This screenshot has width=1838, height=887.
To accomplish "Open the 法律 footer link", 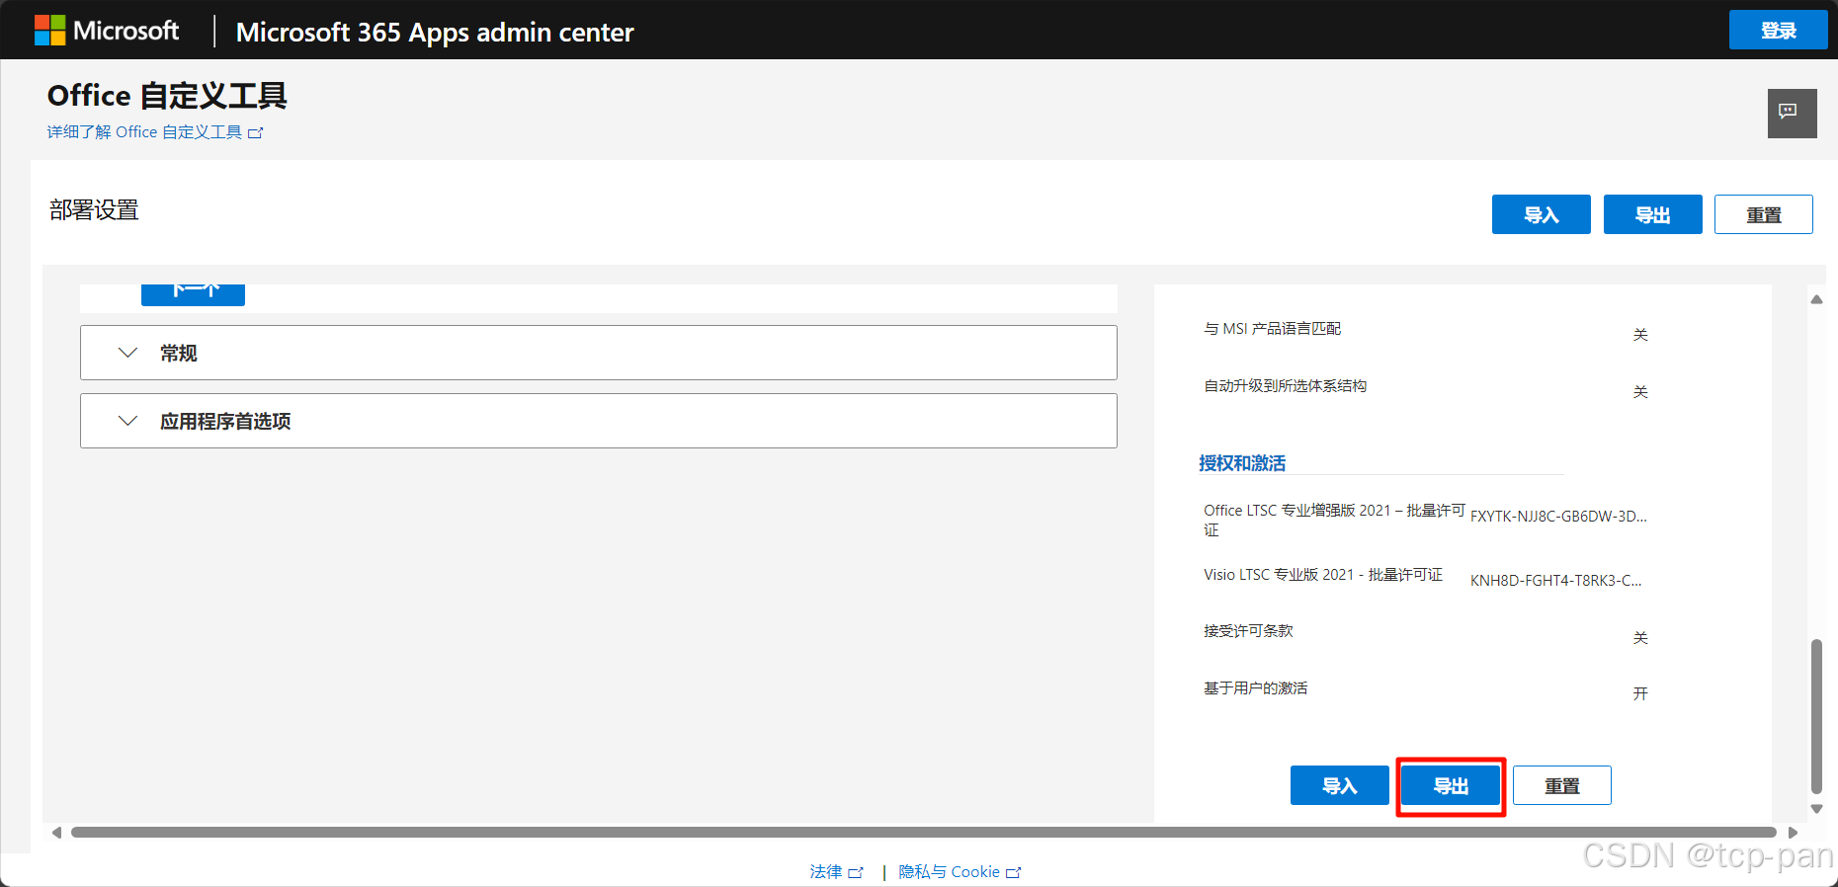I will [836, 872].
